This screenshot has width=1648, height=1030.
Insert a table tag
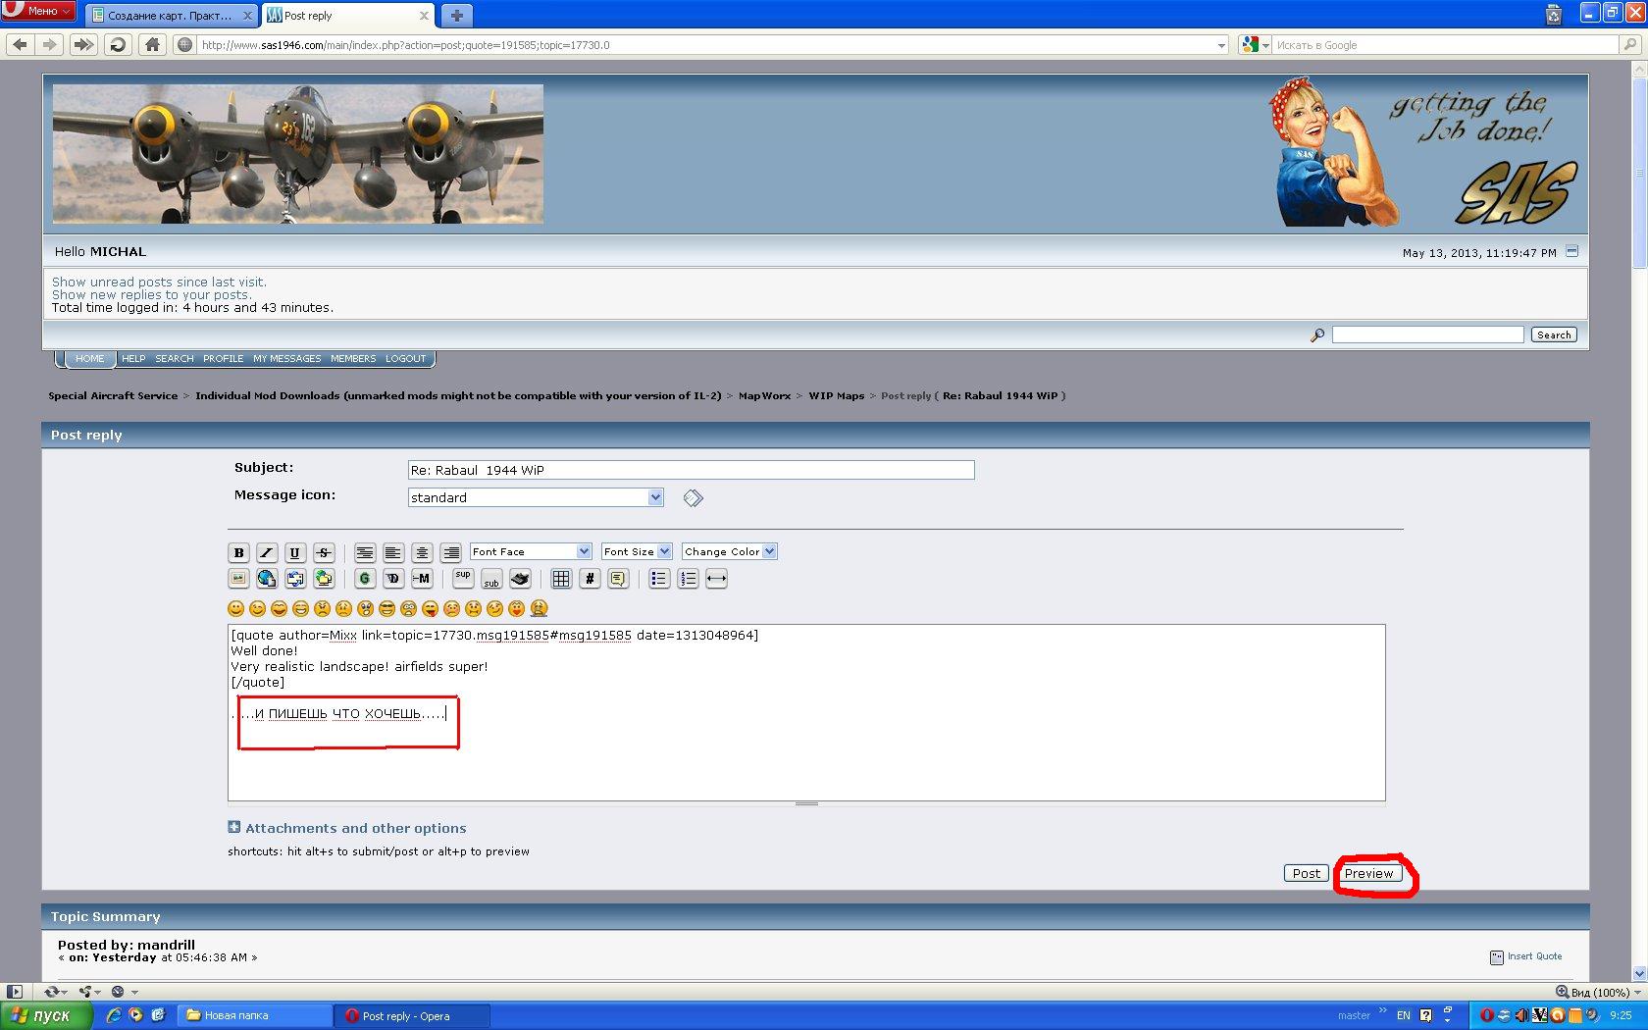(561, 579)
